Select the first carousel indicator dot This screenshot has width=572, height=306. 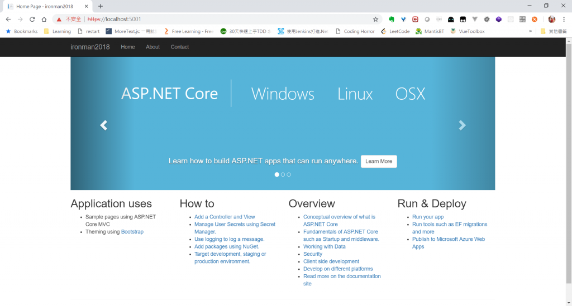pos(277,174)
